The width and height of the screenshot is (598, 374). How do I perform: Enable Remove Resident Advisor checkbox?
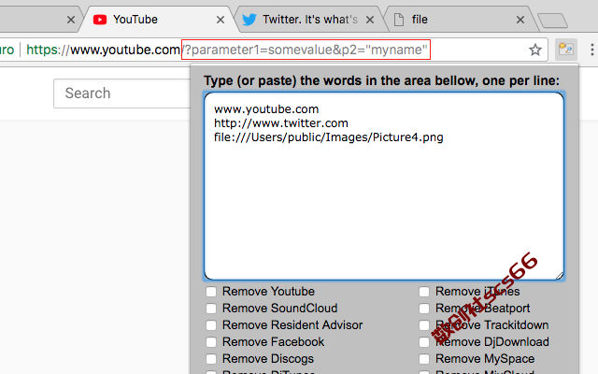click(211, 325)
